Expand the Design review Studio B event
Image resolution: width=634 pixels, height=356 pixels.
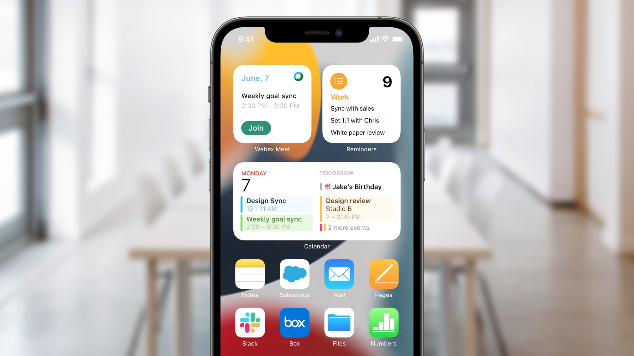pos(357,209)
